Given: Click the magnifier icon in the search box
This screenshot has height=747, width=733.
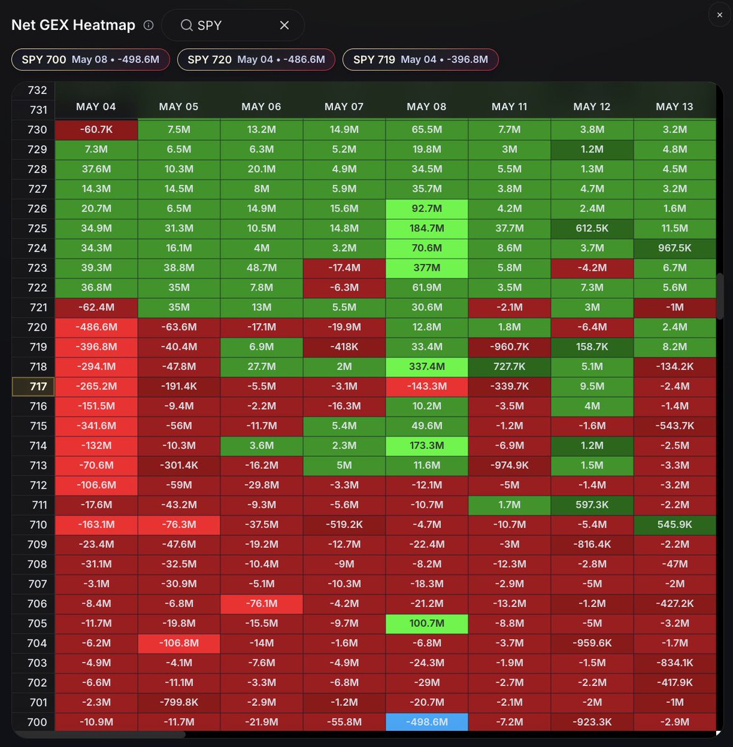Looking at the screenshot, I should pos(186,25).
